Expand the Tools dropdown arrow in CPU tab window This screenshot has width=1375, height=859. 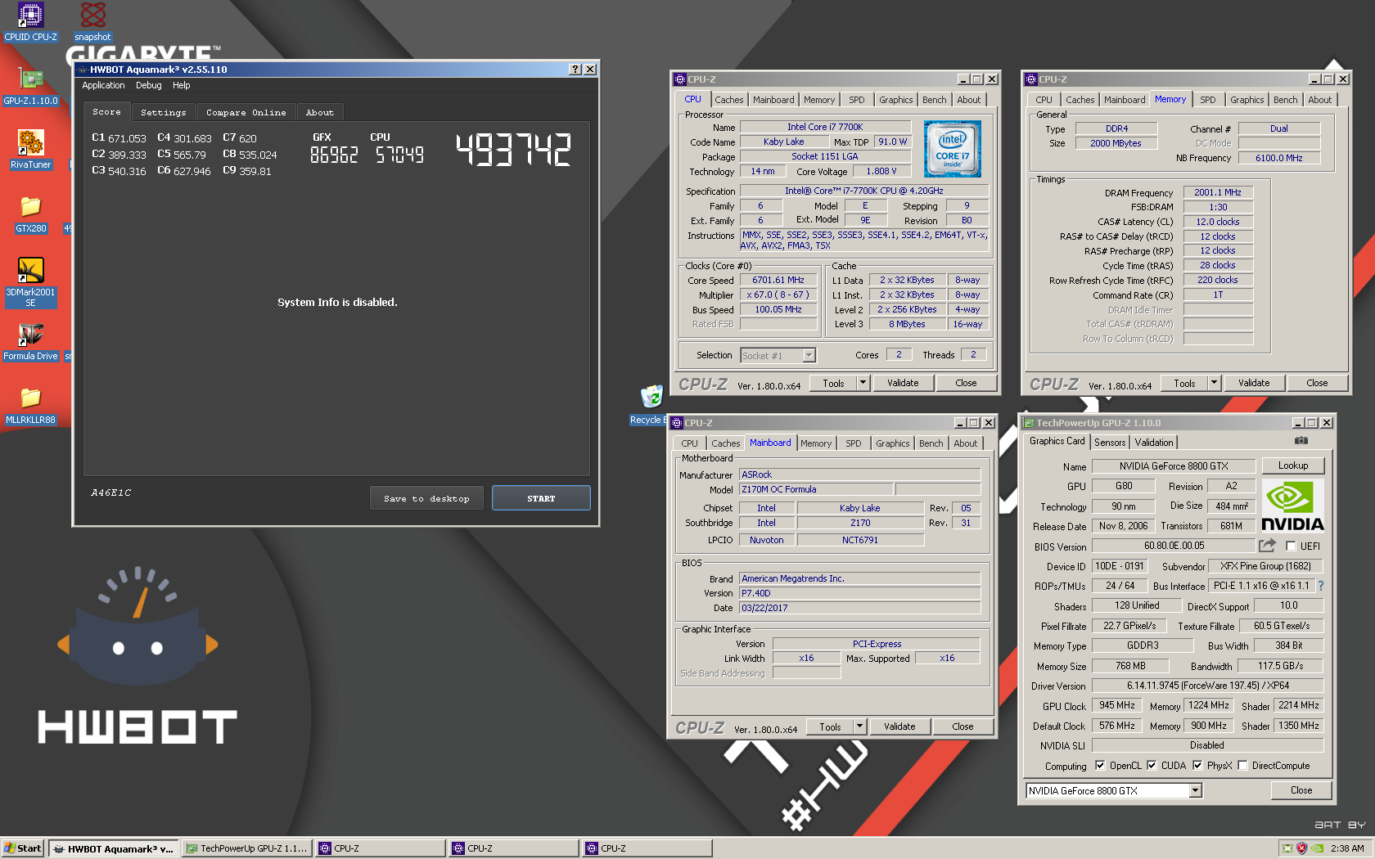(x=863, y=383)
